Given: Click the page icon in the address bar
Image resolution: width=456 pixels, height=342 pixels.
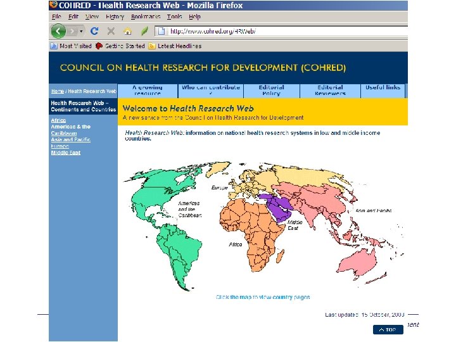Looking at the screenshot, I should pyautogui.click(x=161, y=31).
